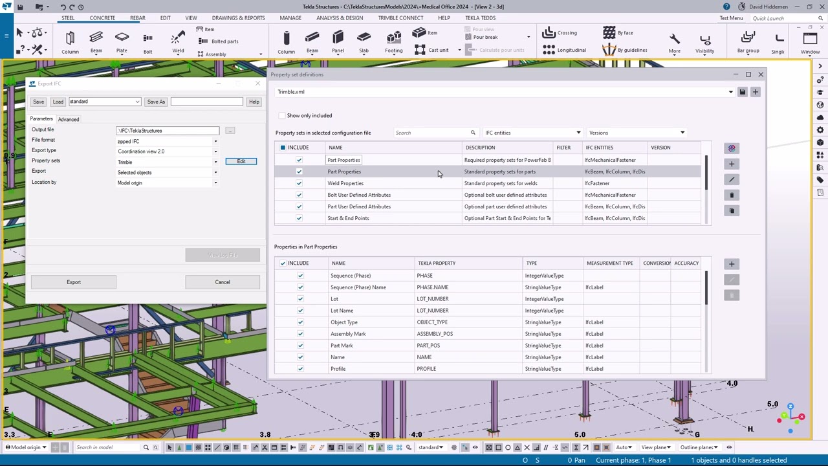
Task: Select the Bar group tool
Action: point(748,43)
